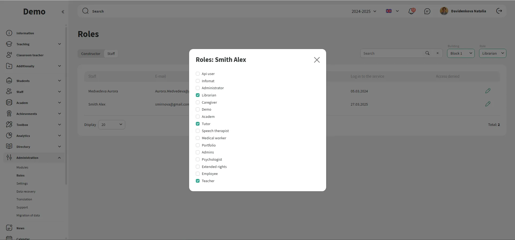The width and height of the screenshot is (515, 240).
Task: Click the edit pencil for Medvedeva Aurora
Action: 488,91
